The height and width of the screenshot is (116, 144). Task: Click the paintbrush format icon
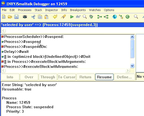point(63,17)
